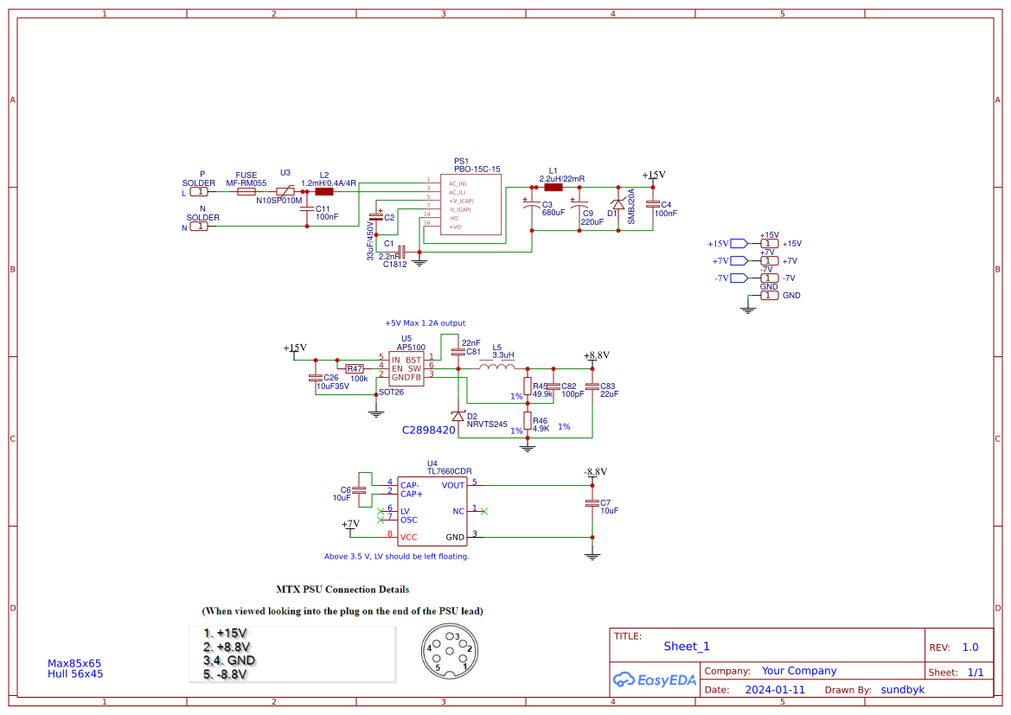Click the sundbyk drawn-by name
The height and width of the screenshot is (715, 1011).
point(902,689)
